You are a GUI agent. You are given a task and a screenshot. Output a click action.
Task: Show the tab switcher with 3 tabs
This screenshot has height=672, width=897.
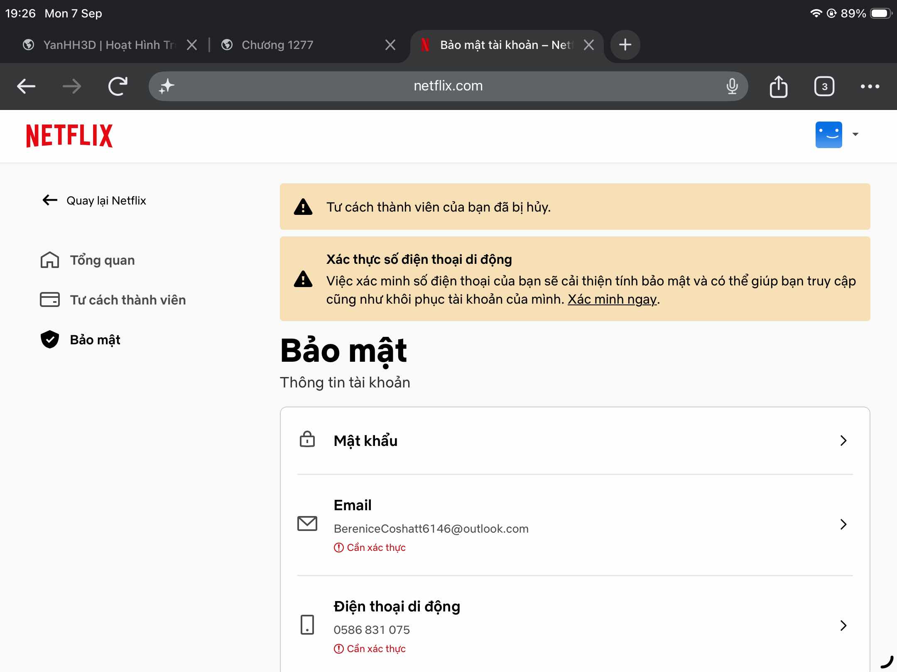(824, 86)
